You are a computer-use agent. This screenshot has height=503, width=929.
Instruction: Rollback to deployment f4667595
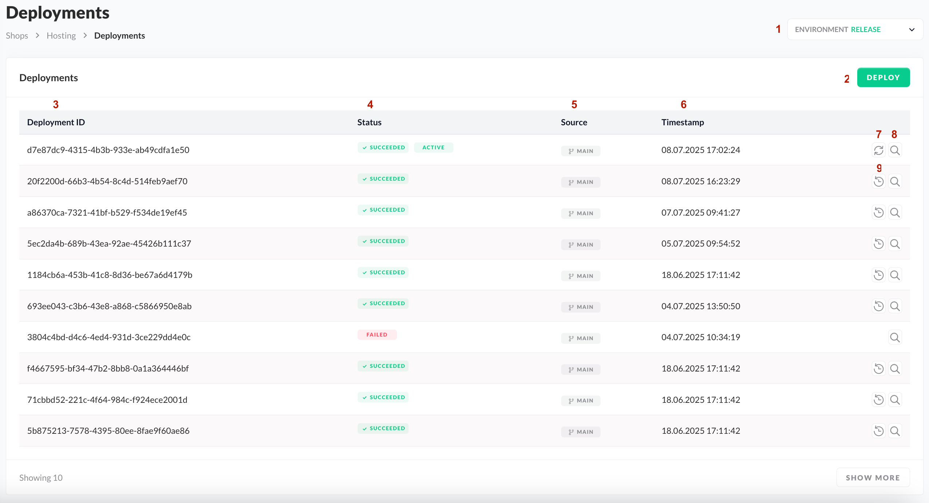(x=878, y=369)
